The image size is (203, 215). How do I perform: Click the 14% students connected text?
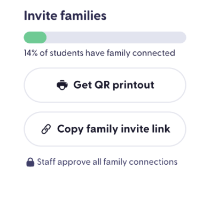[x=99, y=53]
